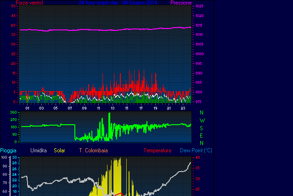Click wind direction axis value '360'
This screenshot has height=196, width=293.
[x=13, y=112]
